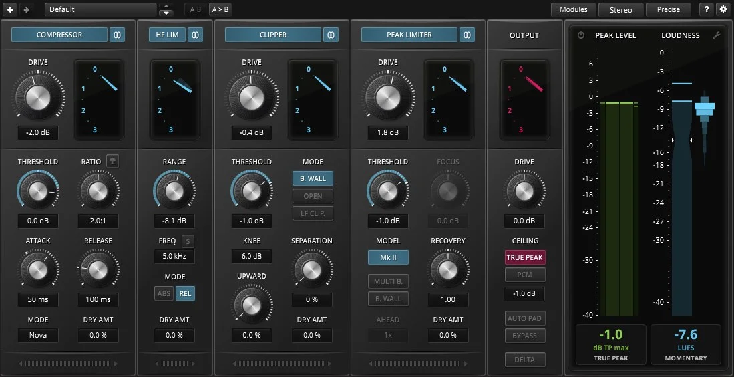Image resolution: width=734 pixels, height=377 pixels.
Task: Toggle the meter power icon
Action: pos(581,35)
